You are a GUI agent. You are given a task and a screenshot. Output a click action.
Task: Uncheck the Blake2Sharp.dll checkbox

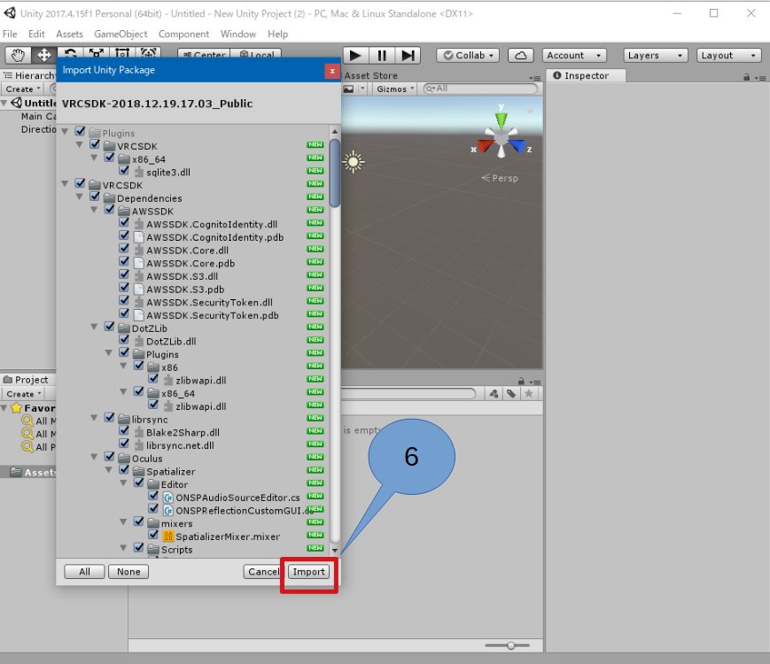124,432
